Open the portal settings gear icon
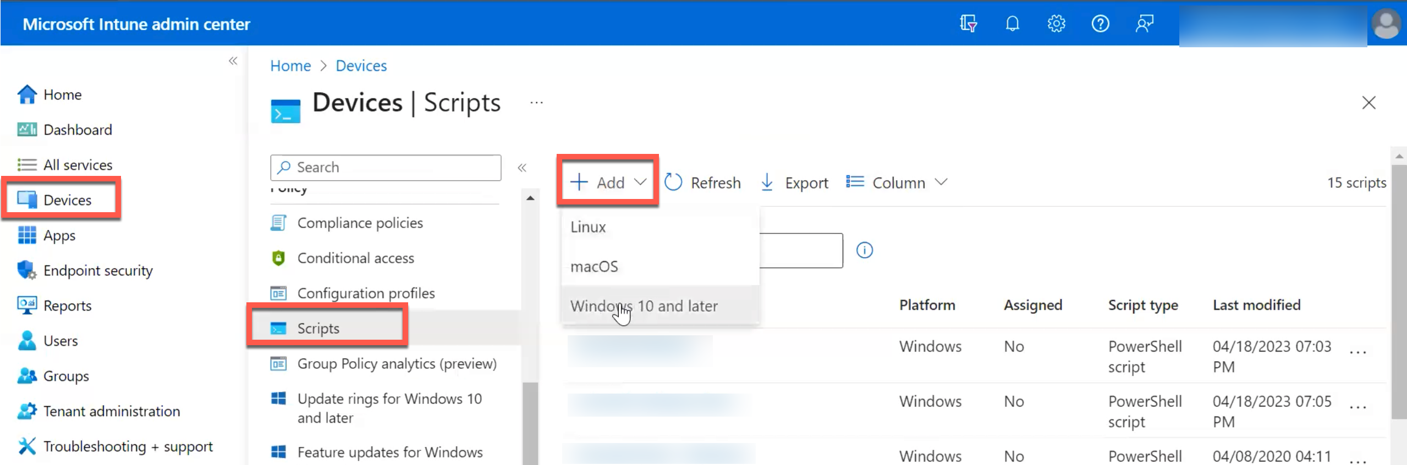This screenshot has height=465, width=1407. (1056, 24)
